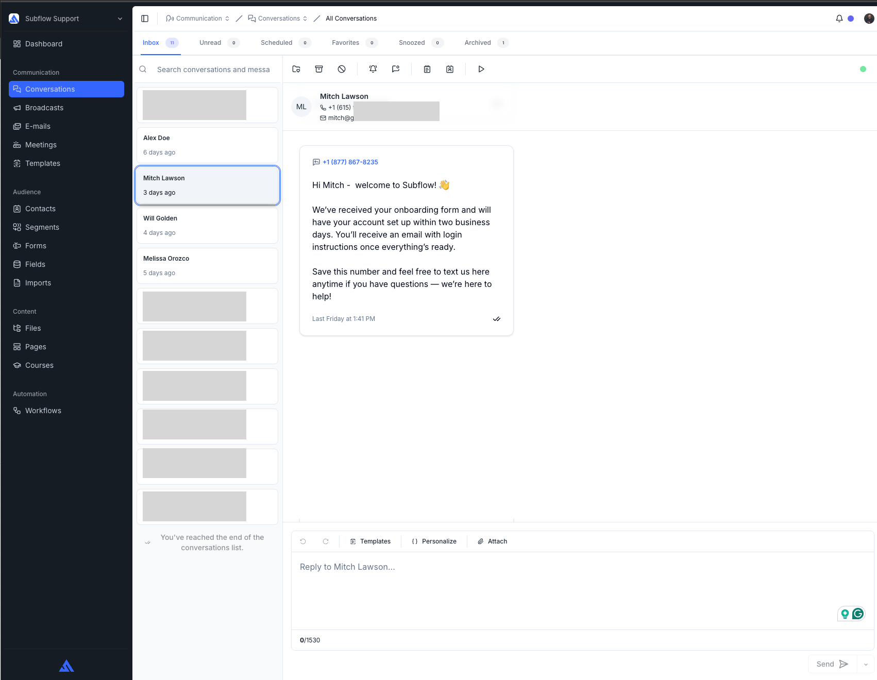Toggle the sidebar panel icon

(145, 19)
